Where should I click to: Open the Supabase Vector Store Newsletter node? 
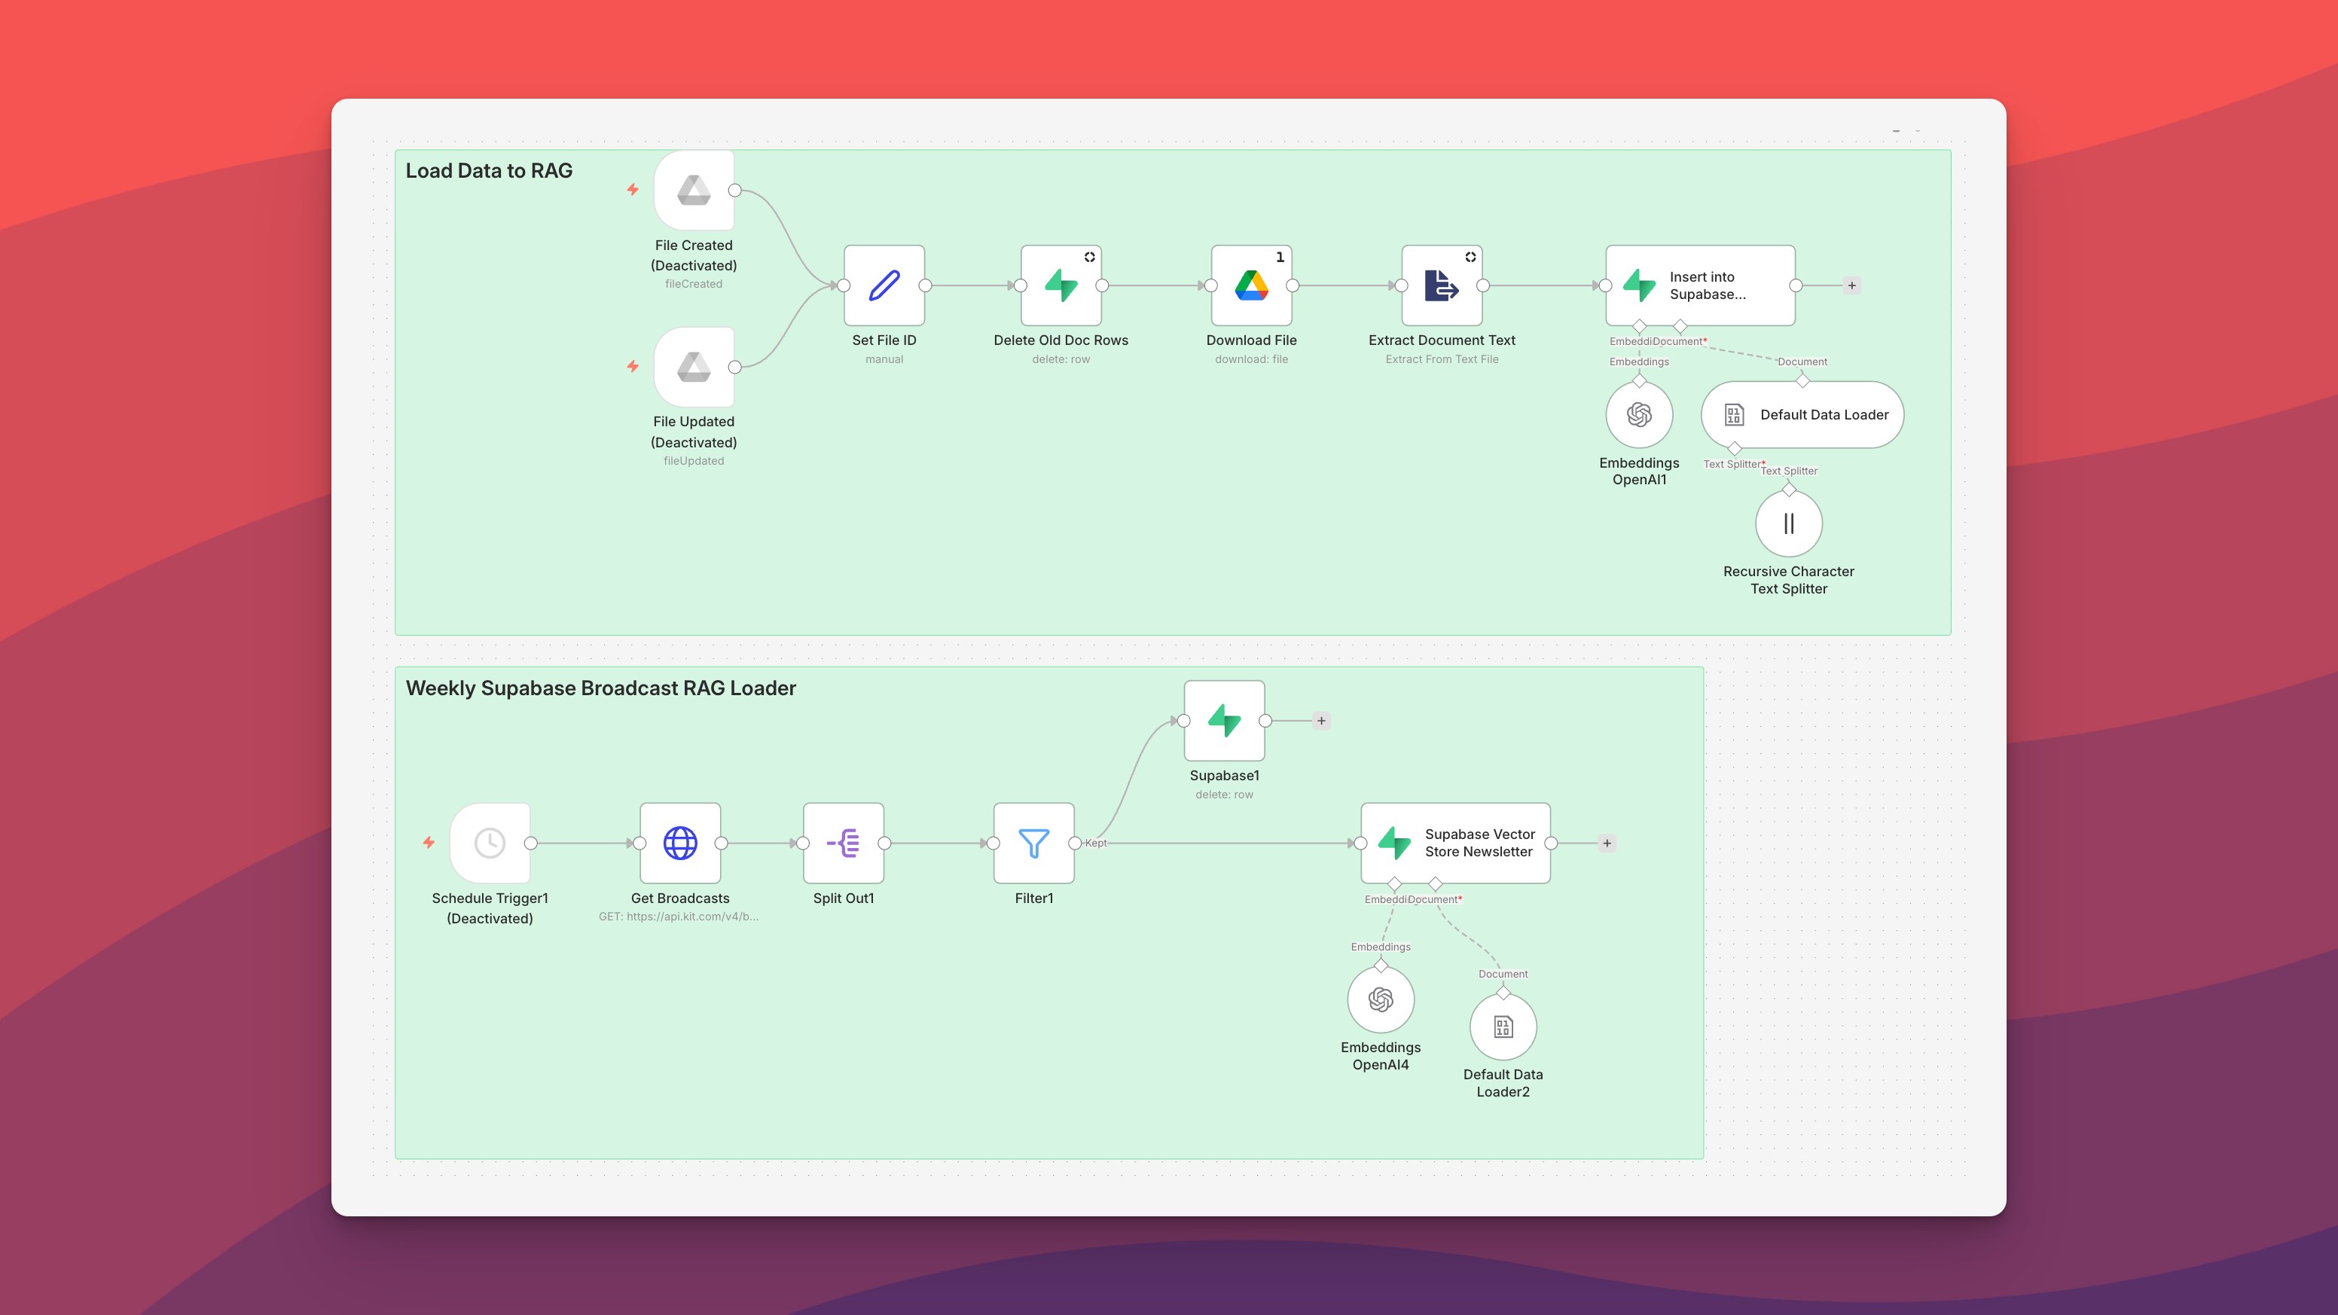point(1455,843)
